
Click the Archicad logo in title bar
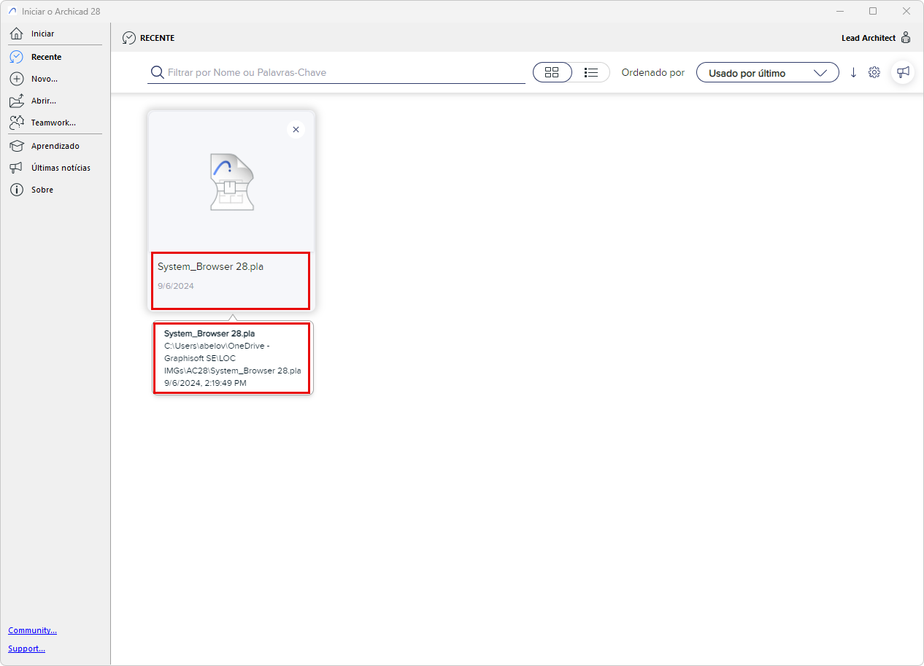[x=12, y=11]
